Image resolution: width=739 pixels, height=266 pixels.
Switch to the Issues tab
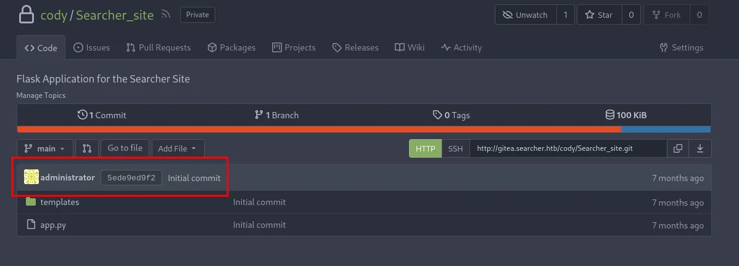(x=91, y=47)
